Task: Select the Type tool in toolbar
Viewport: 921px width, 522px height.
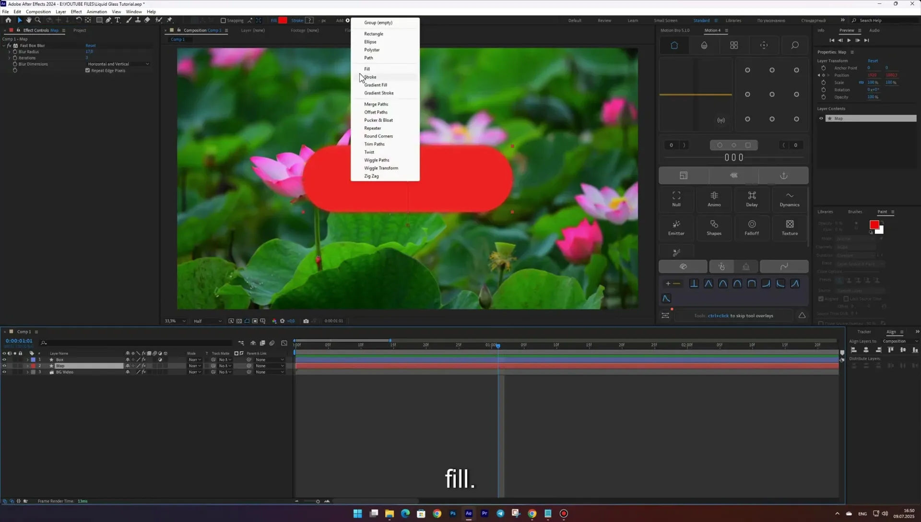Action: [x=118, y=20]
